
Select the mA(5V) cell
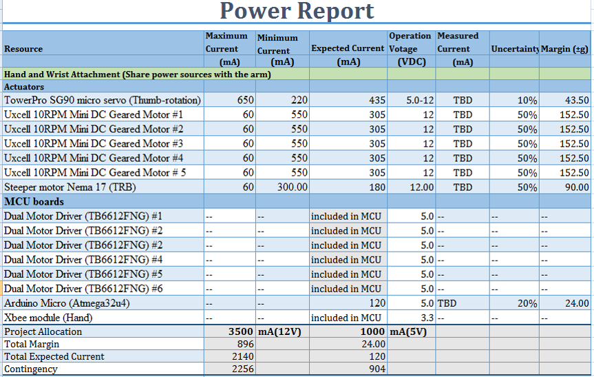tap(412, 332)
